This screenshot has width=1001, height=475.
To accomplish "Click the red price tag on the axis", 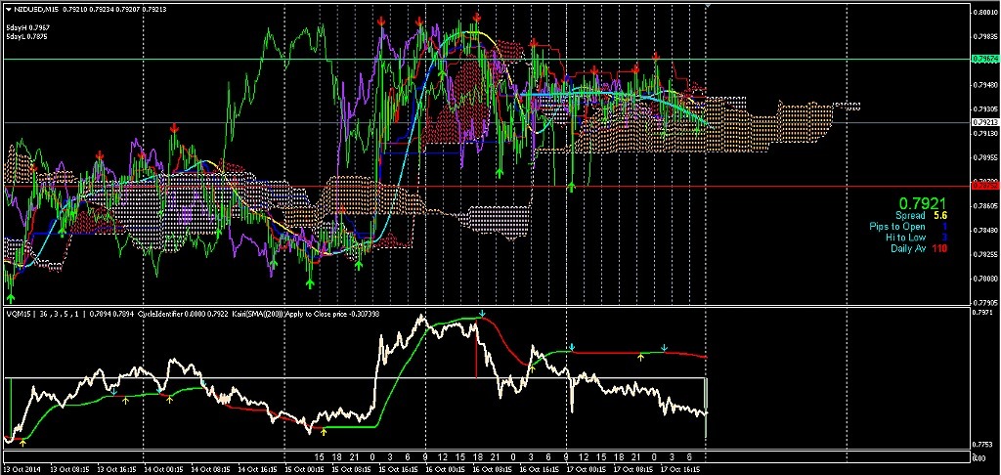I will pos(983,184).
